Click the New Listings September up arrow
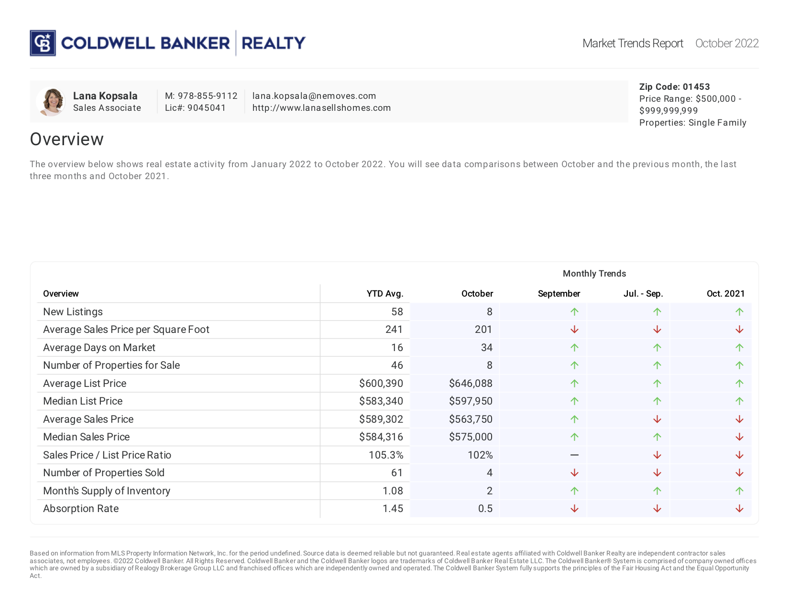The height and width of the screenshot is (609, 789). click(x=574, y=312)
